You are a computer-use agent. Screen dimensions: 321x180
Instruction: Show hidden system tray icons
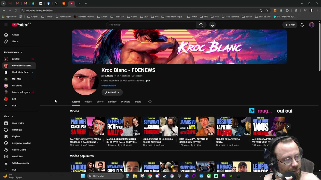(x=261, y=176)
